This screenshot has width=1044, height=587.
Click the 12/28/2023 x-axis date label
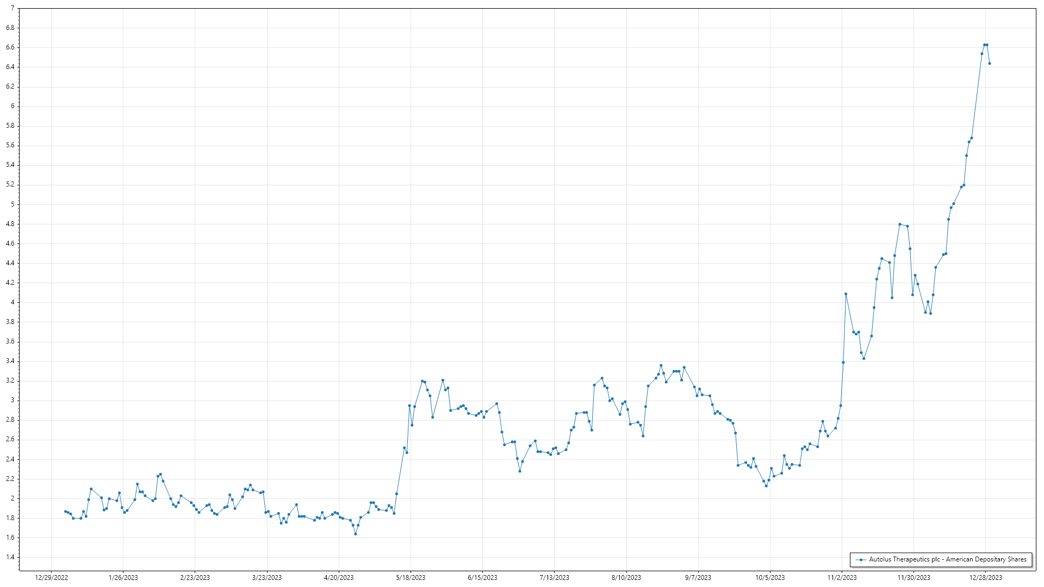pyautogui.click(x=985, y=578)
